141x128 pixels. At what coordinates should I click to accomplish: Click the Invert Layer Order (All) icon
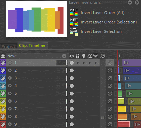point(74,12)
